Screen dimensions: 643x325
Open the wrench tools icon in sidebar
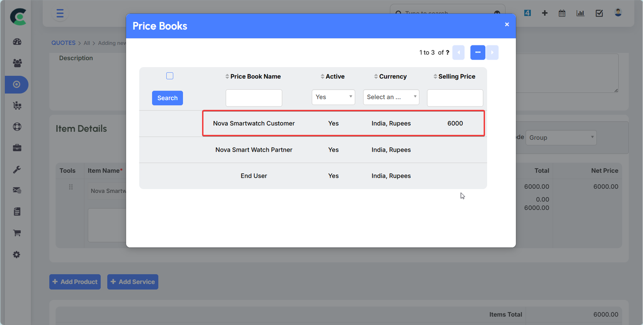[17, 169]
